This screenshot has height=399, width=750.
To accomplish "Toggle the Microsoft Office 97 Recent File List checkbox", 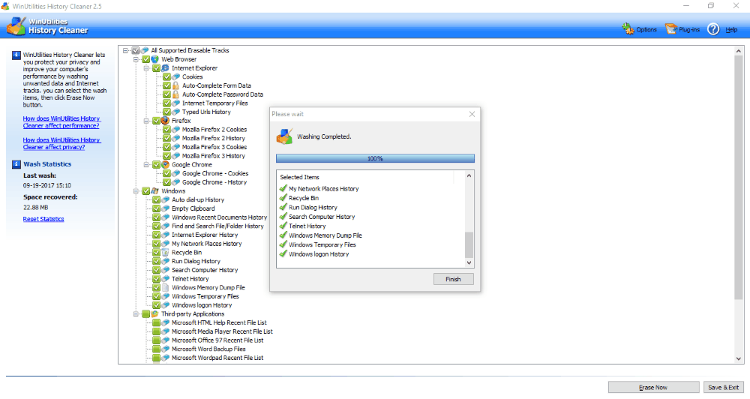I will point(157,340).
